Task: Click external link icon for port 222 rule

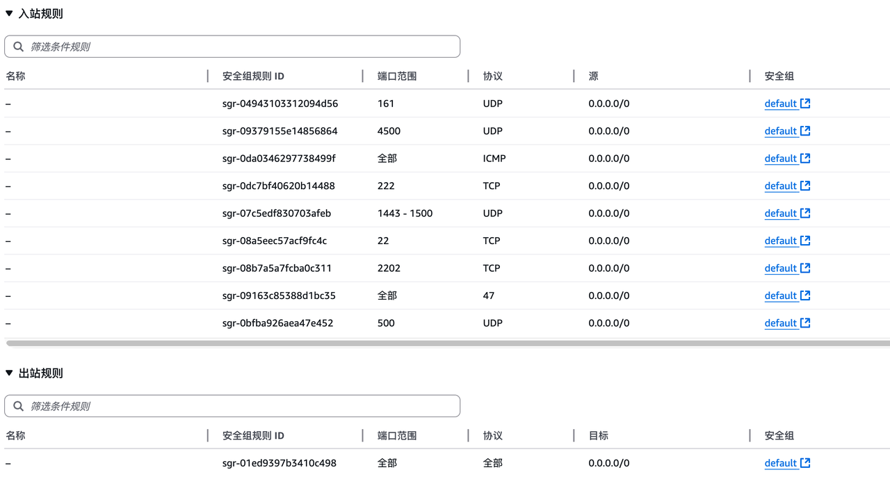Action: point(805,186)
